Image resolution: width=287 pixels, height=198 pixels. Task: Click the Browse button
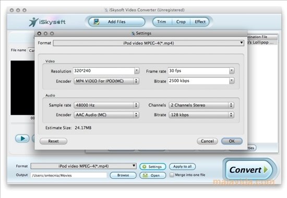123,175
